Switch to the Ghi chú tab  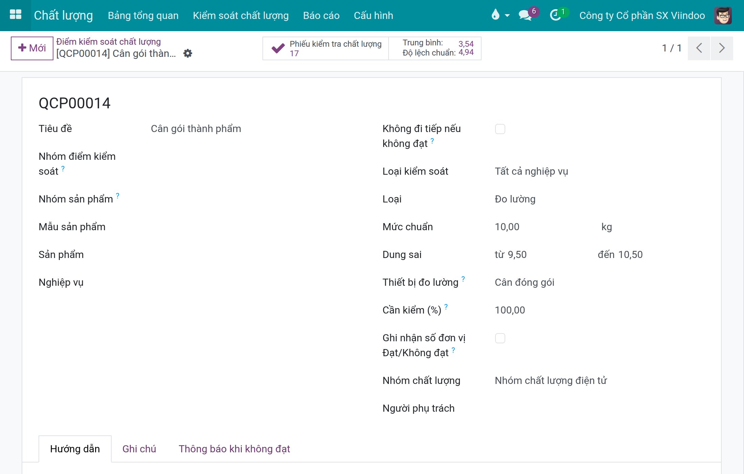pyautogui.click(x=139, y=449)
